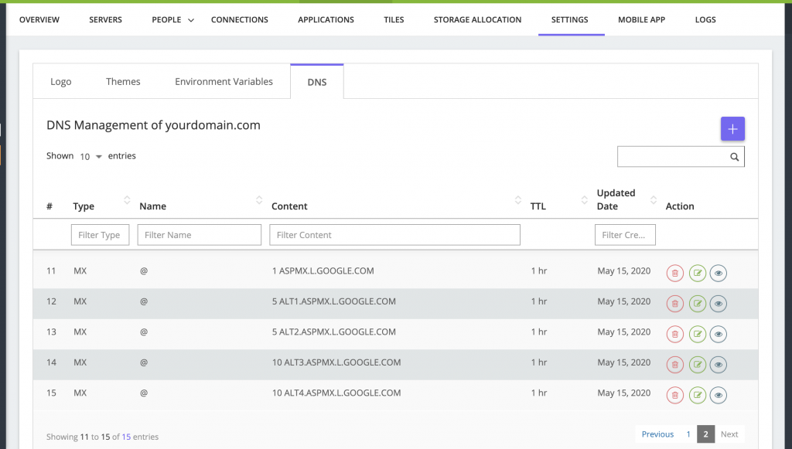Go to page 1 of entries

[x=688, y=434]
